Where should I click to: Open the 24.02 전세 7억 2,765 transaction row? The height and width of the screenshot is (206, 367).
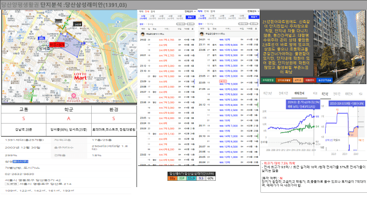click(167, 39)
